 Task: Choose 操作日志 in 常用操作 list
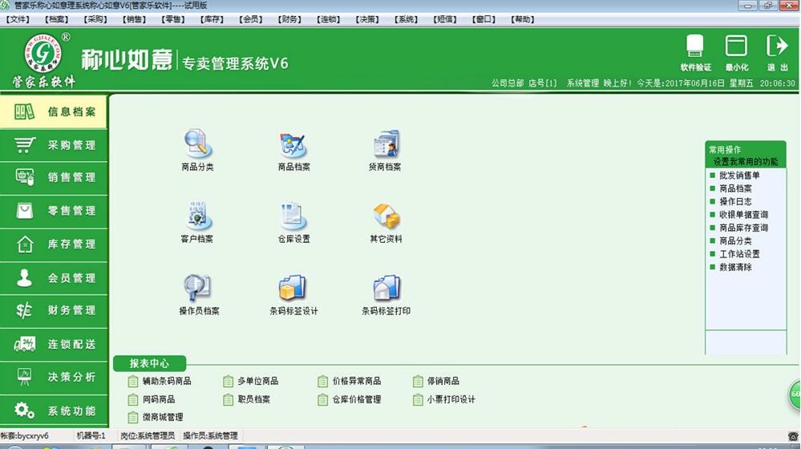(730, 202)
